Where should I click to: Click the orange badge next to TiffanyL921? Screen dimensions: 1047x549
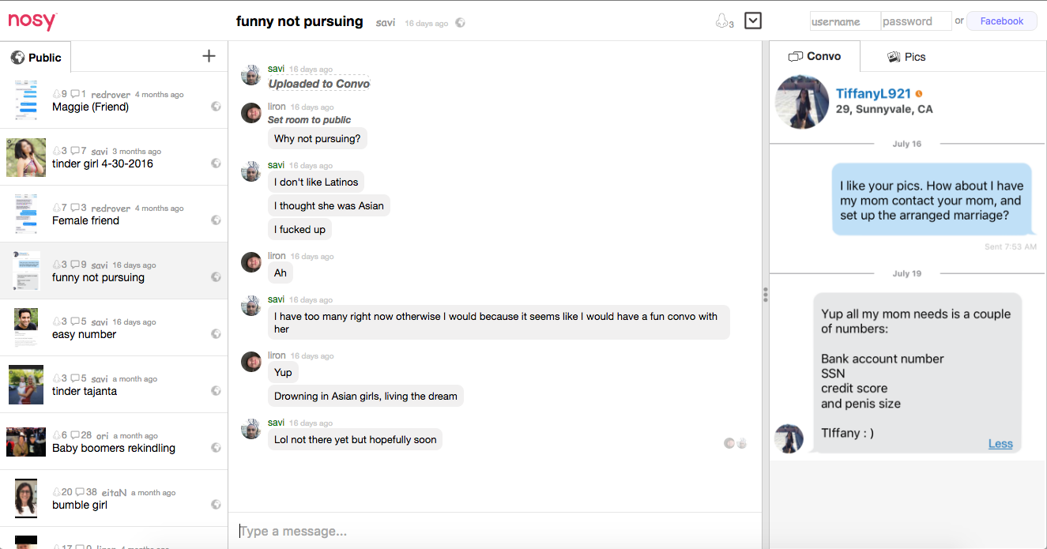(x=919, y=94)
